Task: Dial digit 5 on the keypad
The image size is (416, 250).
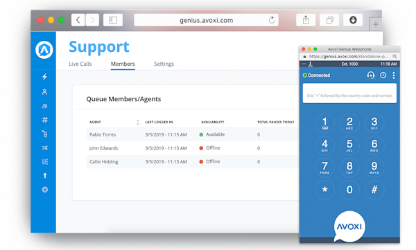Action: point(349,145)
